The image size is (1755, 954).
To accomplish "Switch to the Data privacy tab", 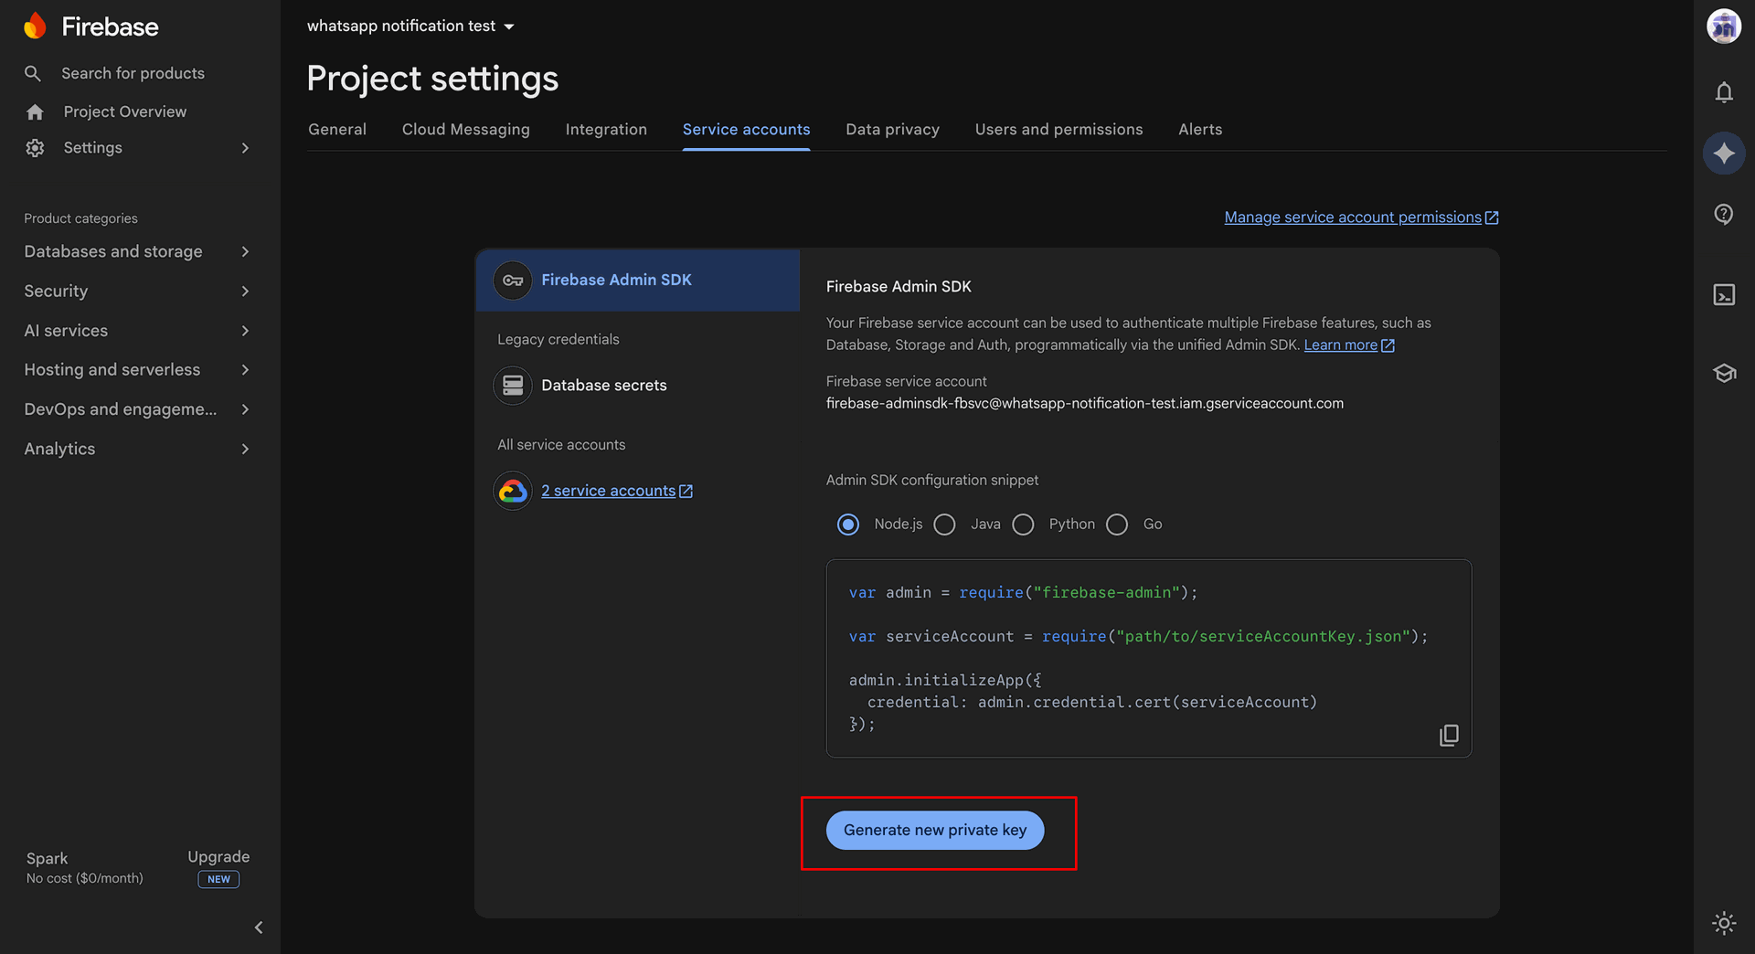I will click(892, 130).
